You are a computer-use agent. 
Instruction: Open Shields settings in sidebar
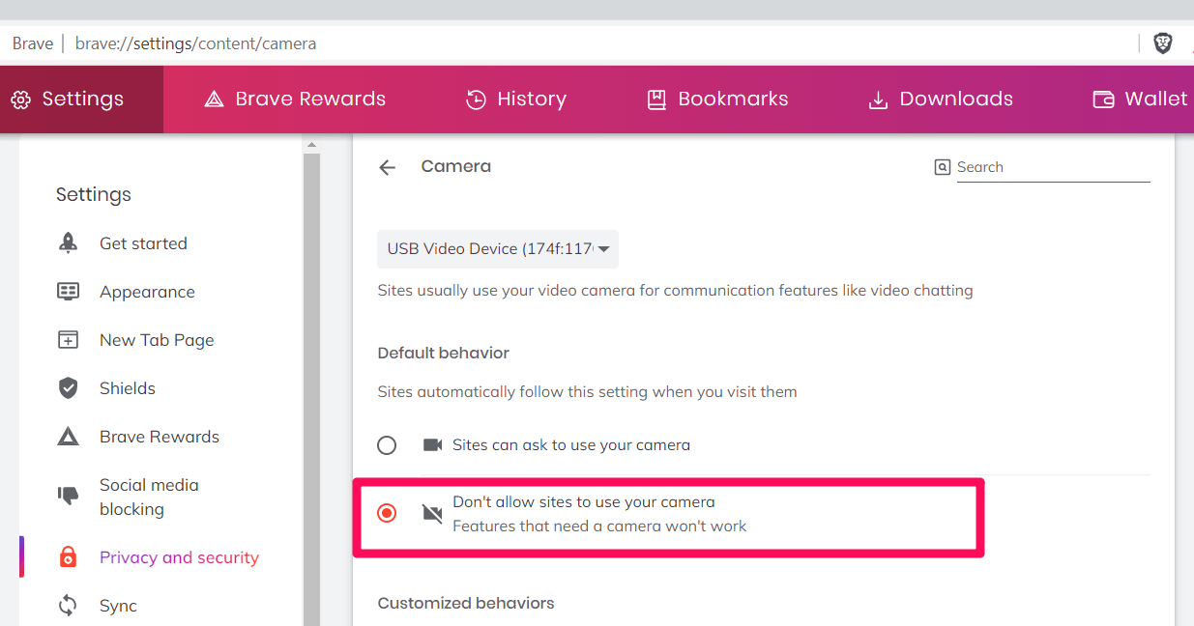pyautogui.click(x=128, y=388)
